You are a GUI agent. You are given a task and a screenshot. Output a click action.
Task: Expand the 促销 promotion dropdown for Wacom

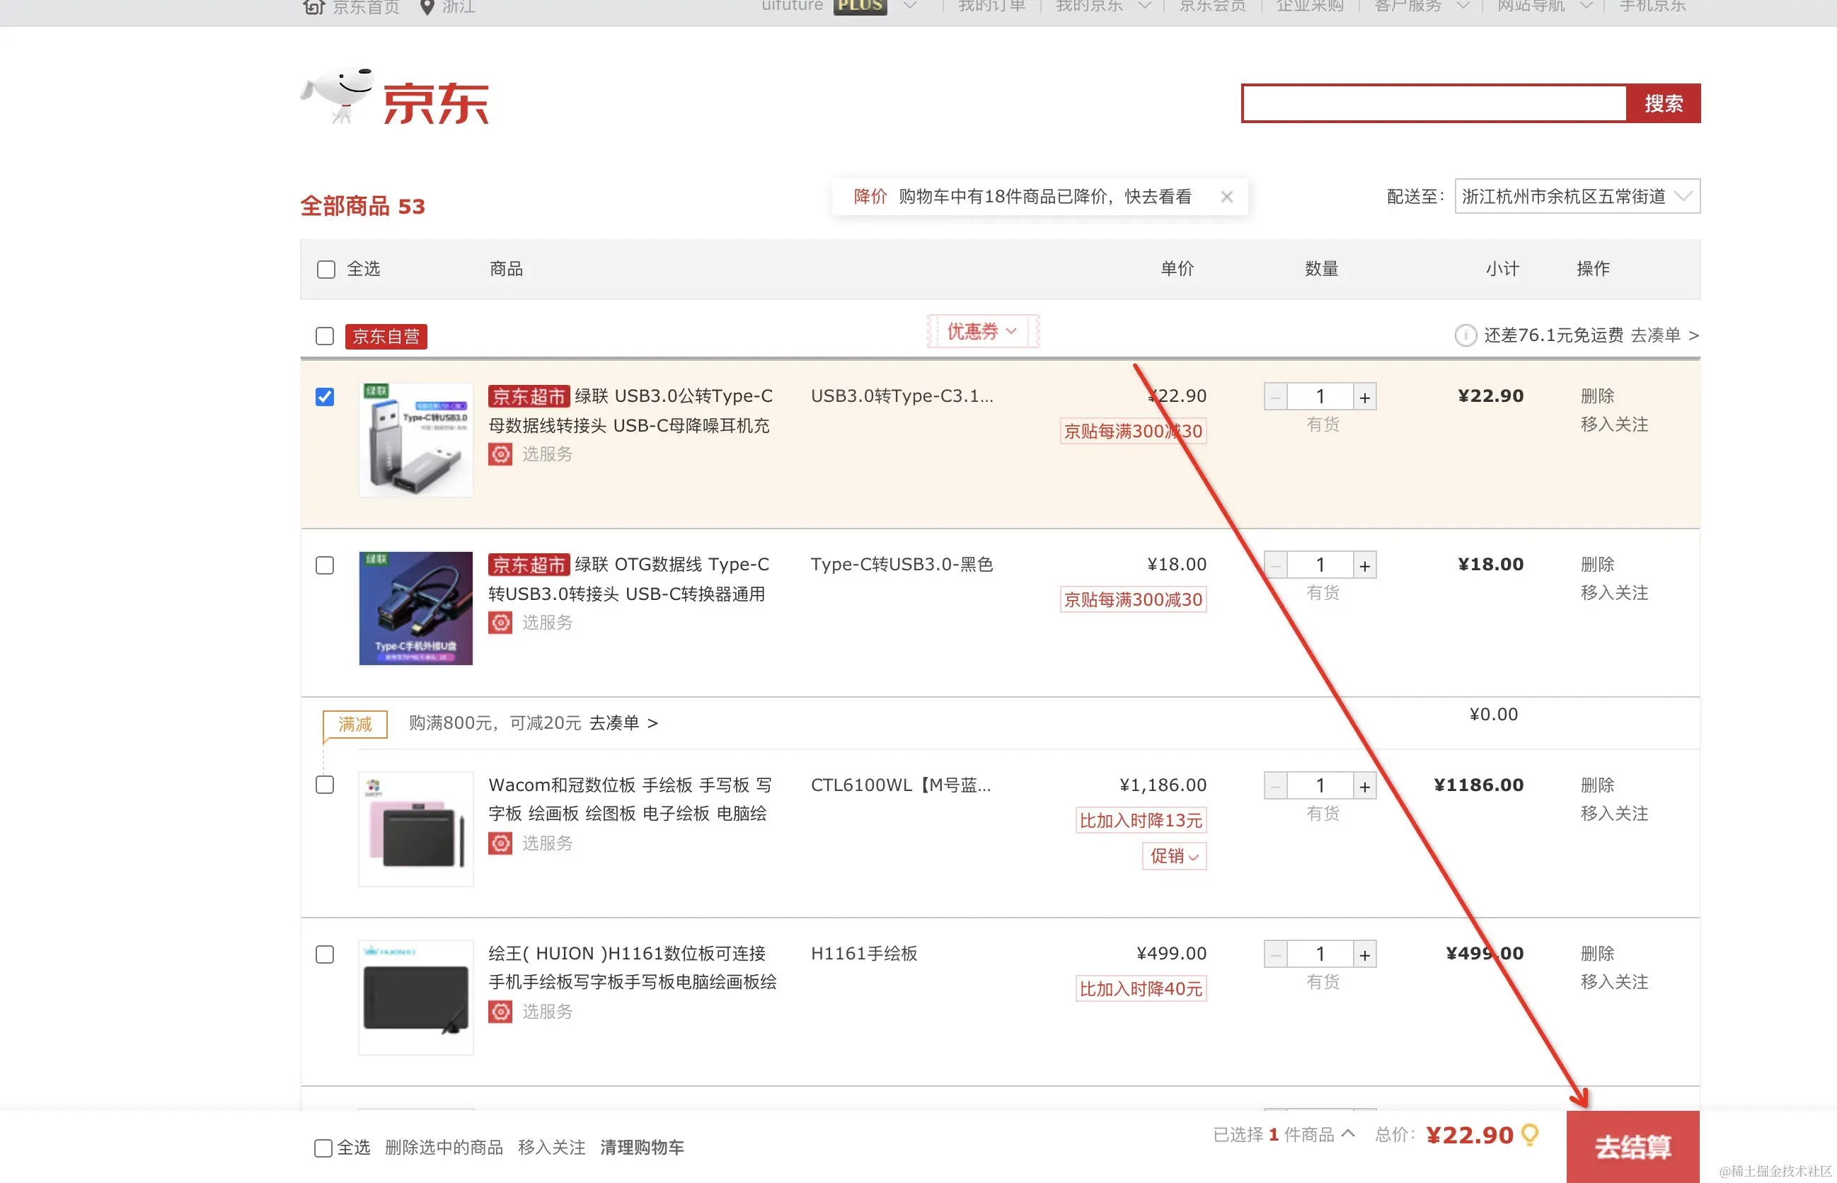coord(1173,857)
